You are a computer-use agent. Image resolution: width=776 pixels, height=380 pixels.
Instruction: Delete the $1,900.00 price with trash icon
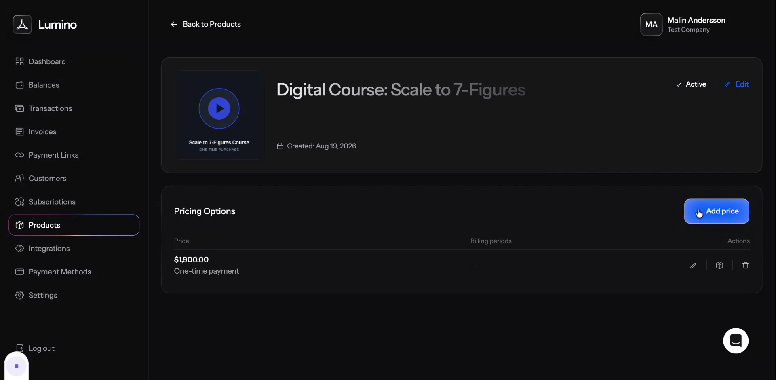[745, 266]
